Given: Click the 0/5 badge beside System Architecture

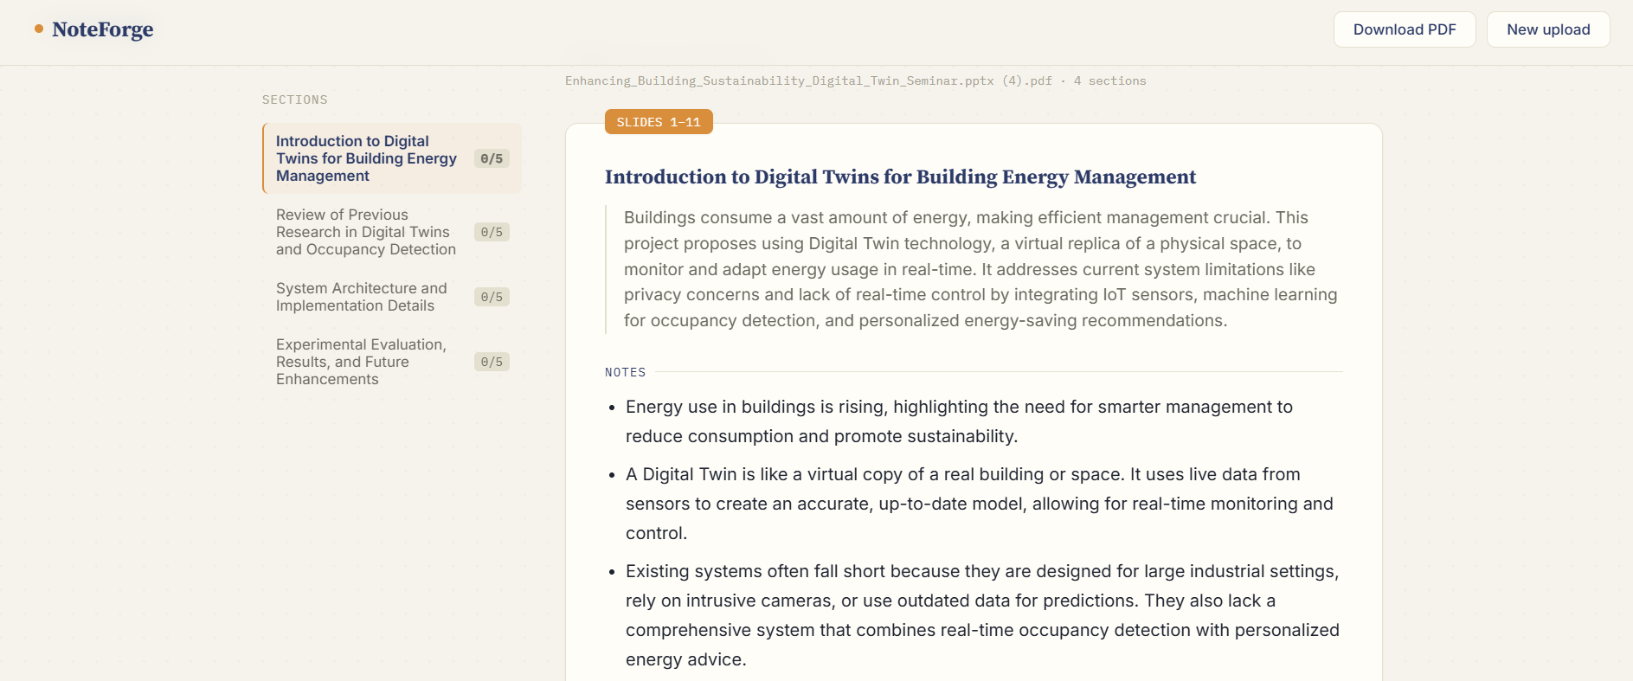Looking at the screenshot, I should pos(492,297).
